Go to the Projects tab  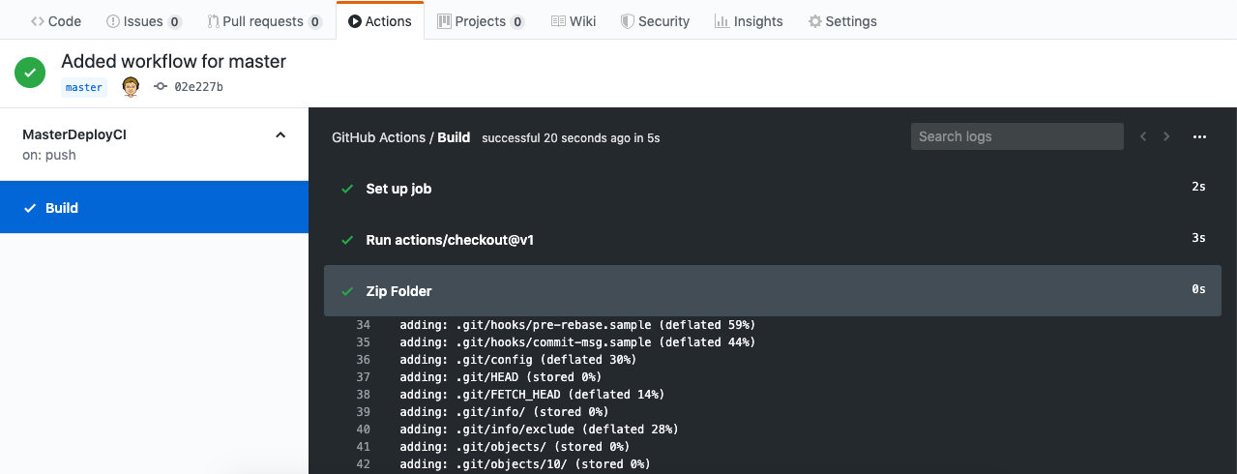click(481, 21)
